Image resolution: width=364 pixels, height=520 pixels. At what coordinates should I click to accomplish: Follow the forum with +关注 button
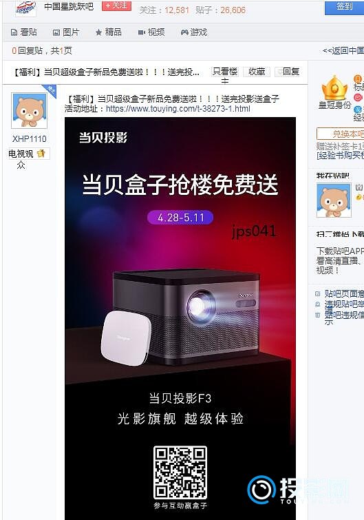116,6
